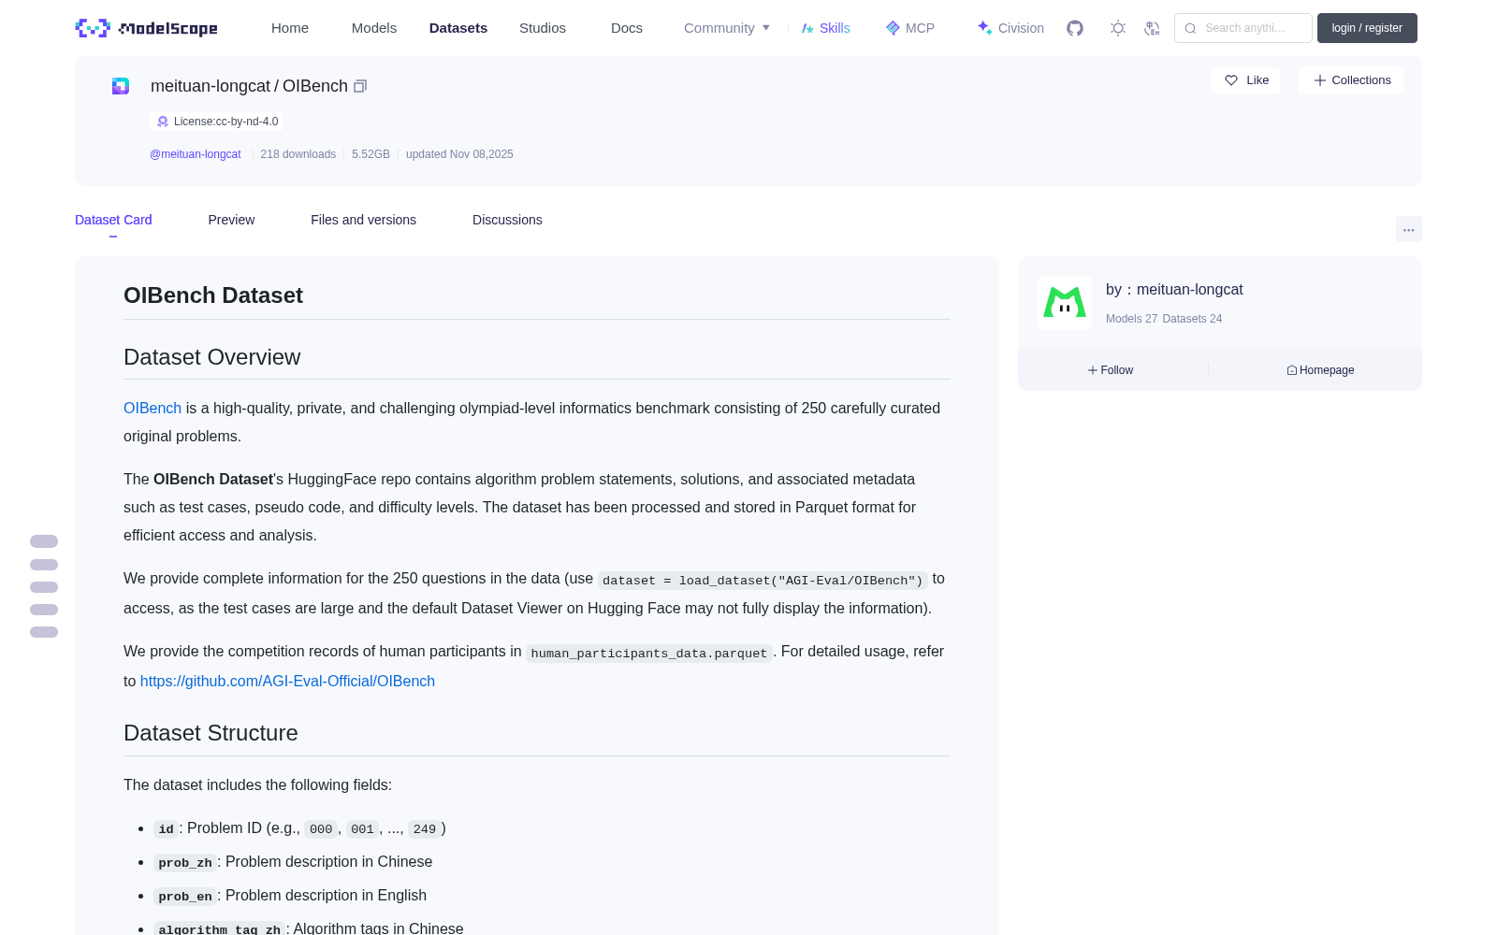Click 'updated Nov 08,2025' text
Screen dimensions: 1497x935
coord(459,154)
